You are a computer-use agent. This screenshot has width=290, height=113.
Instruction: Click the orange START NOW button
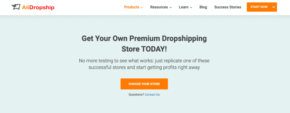(x=259, y=7)
